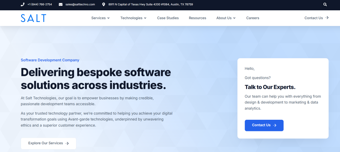
Task: Click Software Development Company label
Action: tap(50, 60)
